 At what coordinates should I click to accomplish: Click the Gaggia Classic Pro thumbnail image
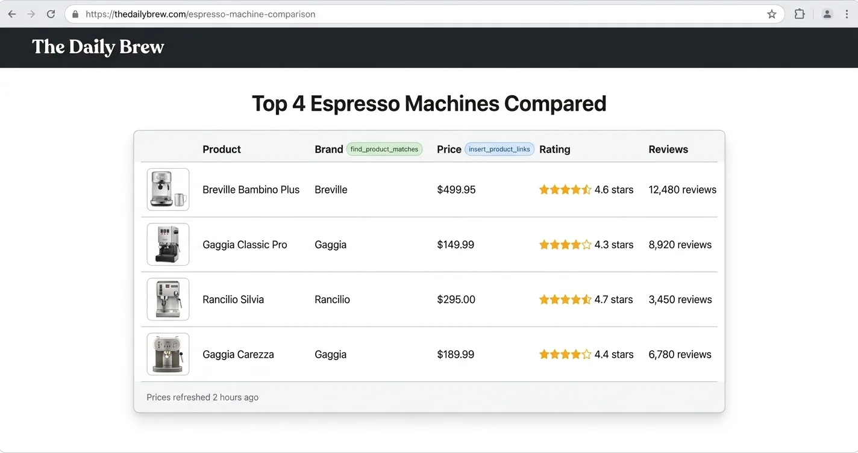click(x=168, y=244)
